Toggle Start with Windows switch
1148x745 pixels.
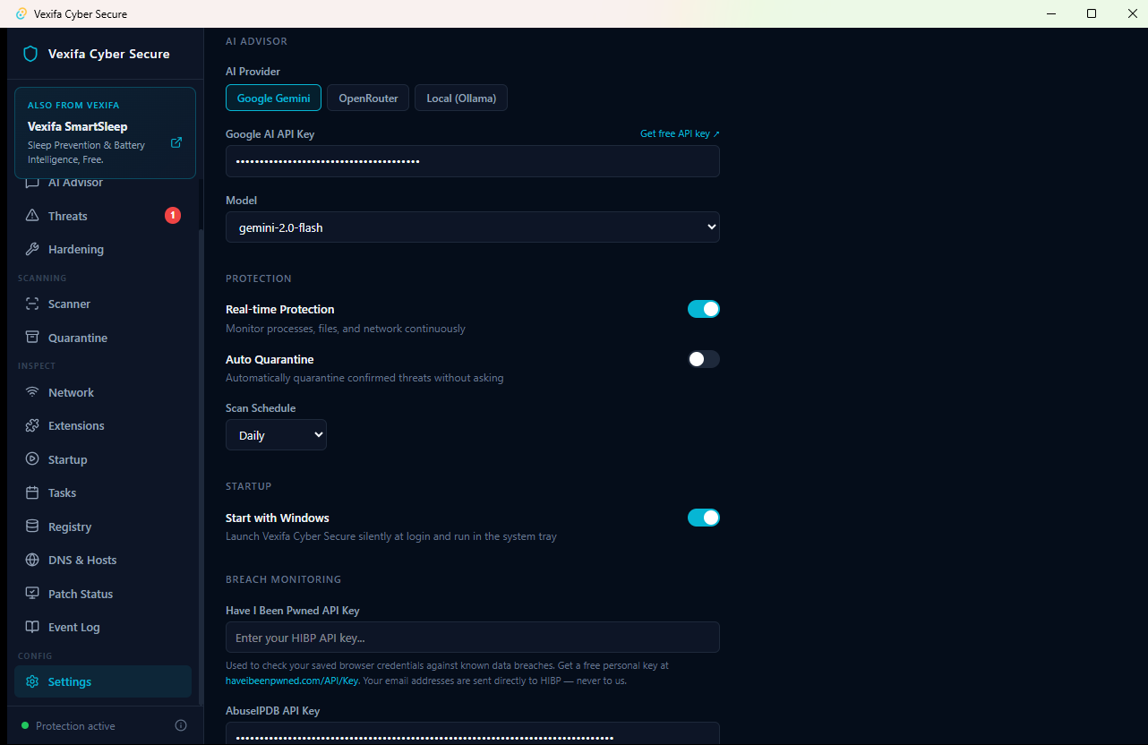pos(704,518)
